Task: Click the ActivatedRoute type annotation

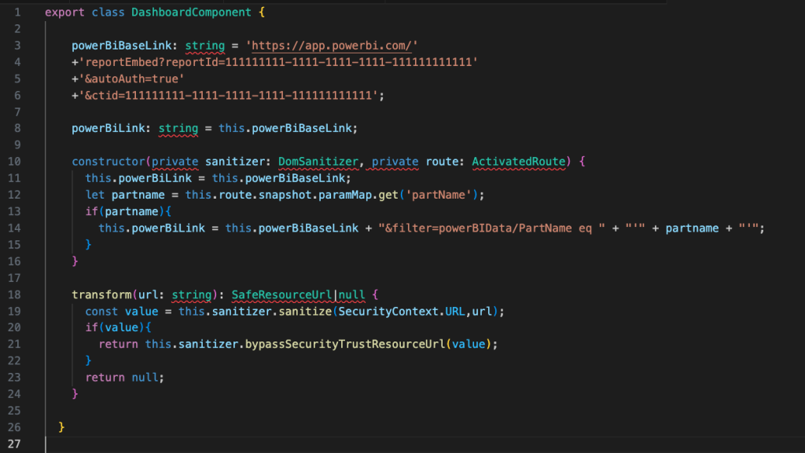Action: 518,162
